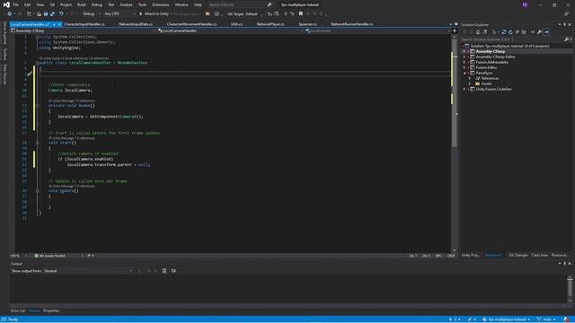Select the Assets folder in Solution Explorer
This screenshot has height=323, width=575.
pyautogui.click(x=487, y=83)
